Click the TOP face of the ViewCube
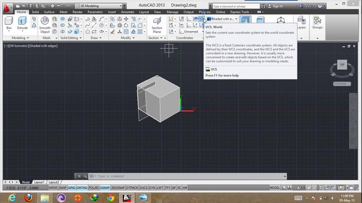Viewport: 362px width, 203px height. [x=342, y=65]
